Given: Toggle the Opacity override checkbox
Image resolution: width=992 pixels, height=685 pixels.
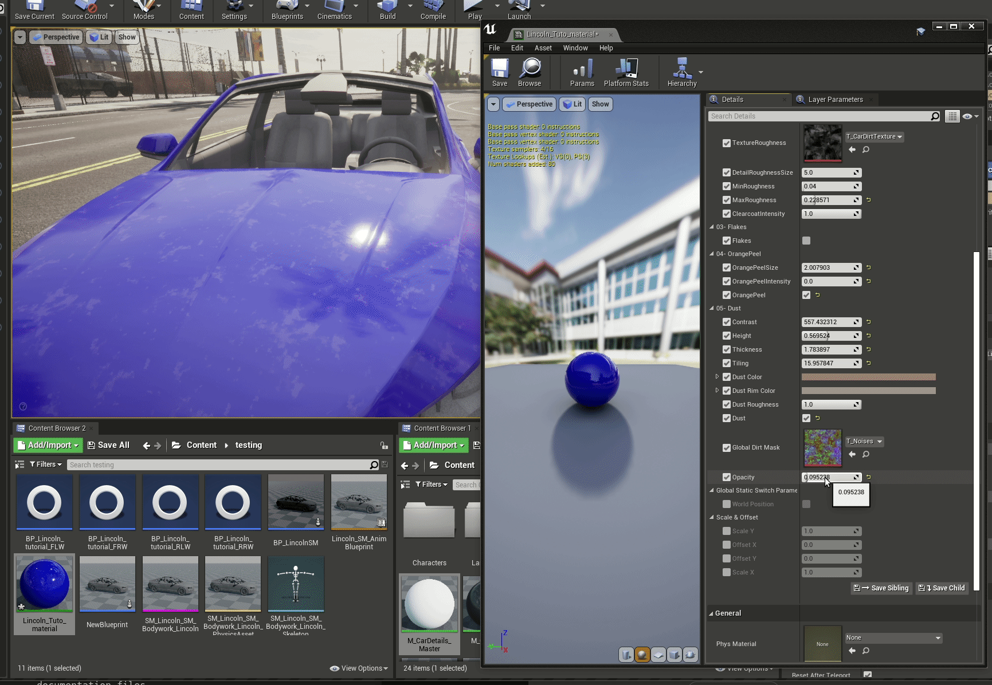Looking at the screenshot, I should (727, 477).
